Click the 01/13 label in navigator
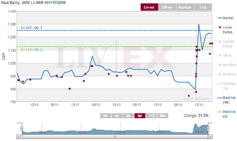This screenshot has width=237, height=141. [121, 132]
